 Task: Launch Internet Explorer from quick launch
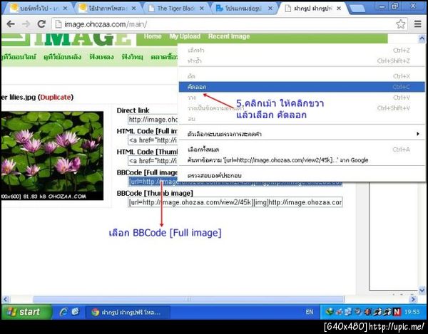pos(63,312)
